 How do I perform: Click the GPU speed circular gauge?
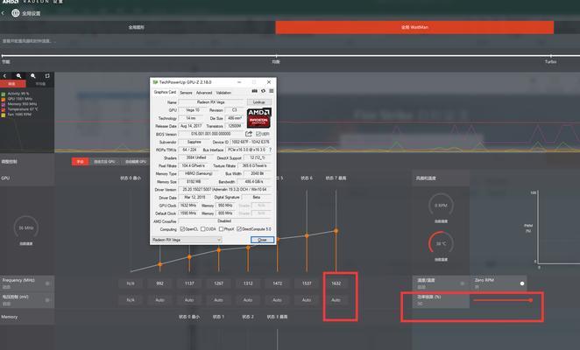coord(26,228)
